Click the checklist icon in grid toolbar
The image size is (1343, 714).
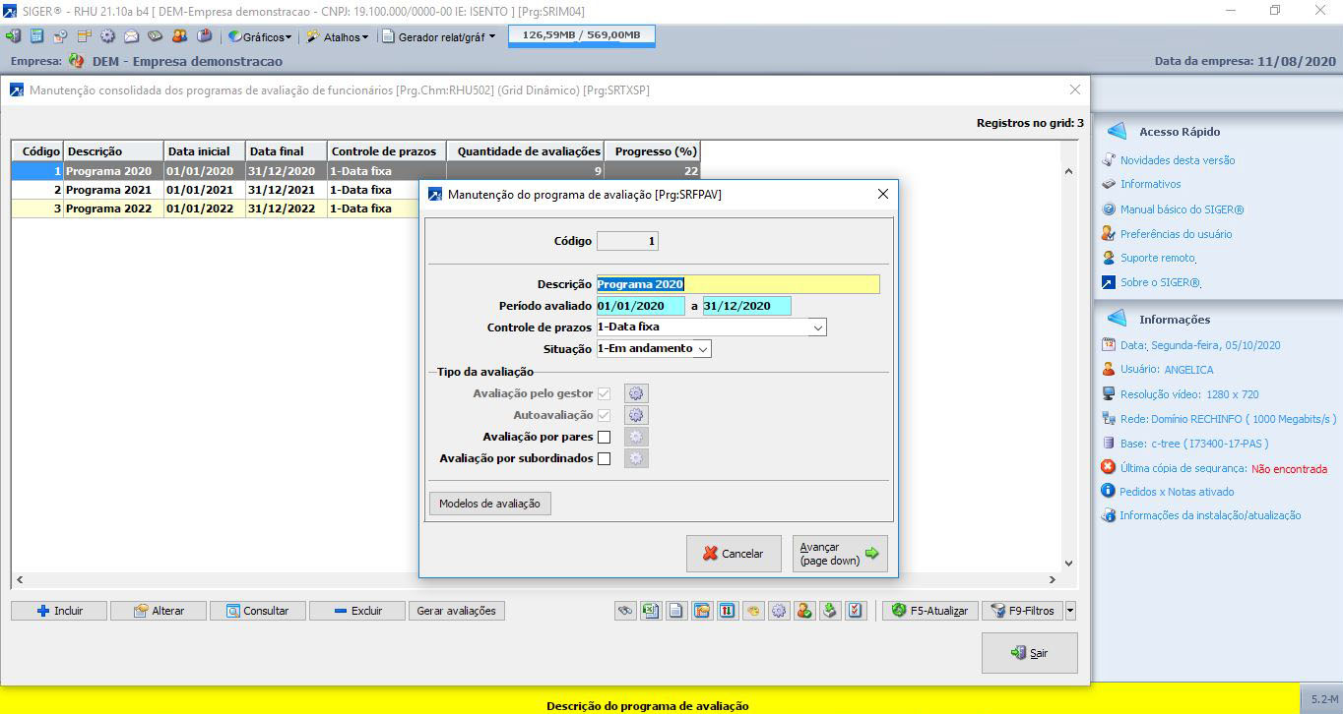tap(856, 611)
